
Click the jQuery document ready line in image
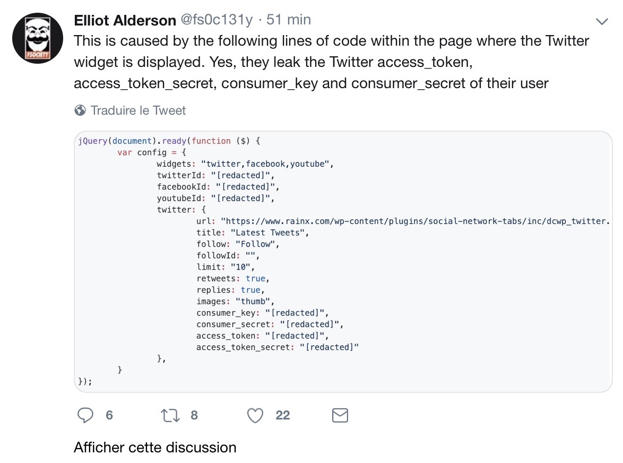169,141
